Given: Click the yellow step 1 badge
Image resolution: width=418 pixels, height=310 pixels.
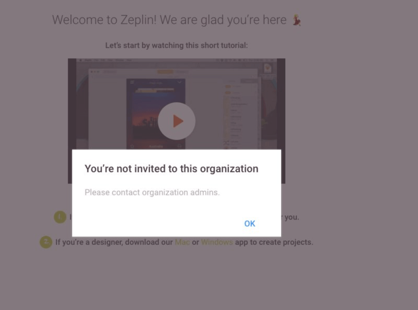Looking at the screenshot, I should pos(60,217).
